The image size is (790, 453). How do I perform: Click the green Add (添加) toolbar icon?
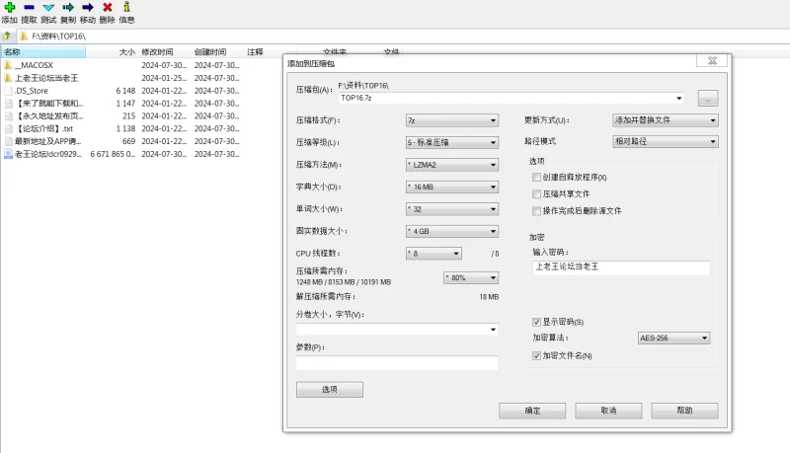9,7
